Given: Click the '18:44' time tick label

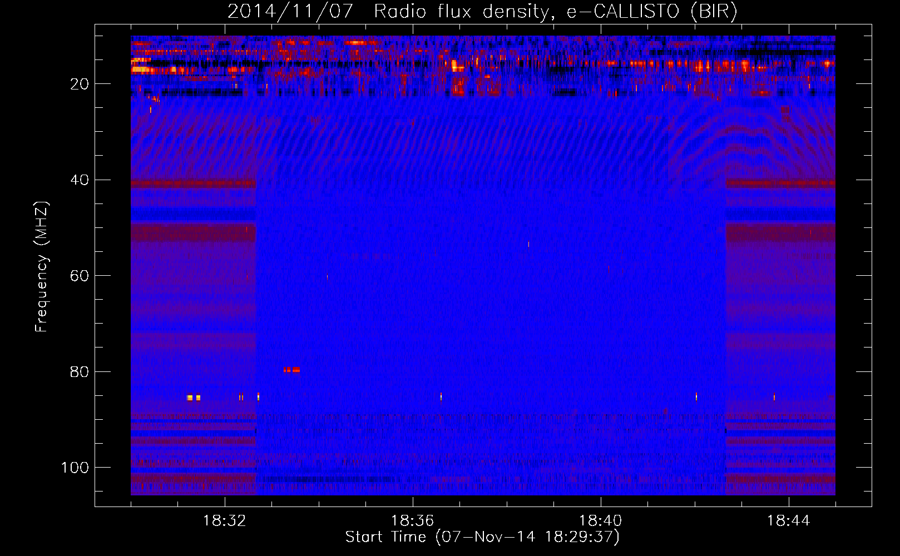Looking at the screenshot, I should pyautogui.click(x=789, y=521).
